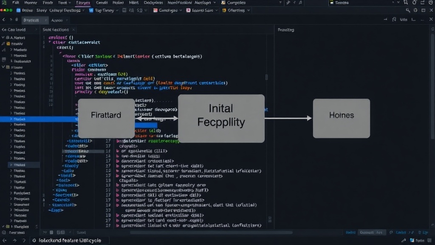Expand the Sep Timmy dropdown
The width and height of the screenshot is (435, 245).
tap(104, 10)
